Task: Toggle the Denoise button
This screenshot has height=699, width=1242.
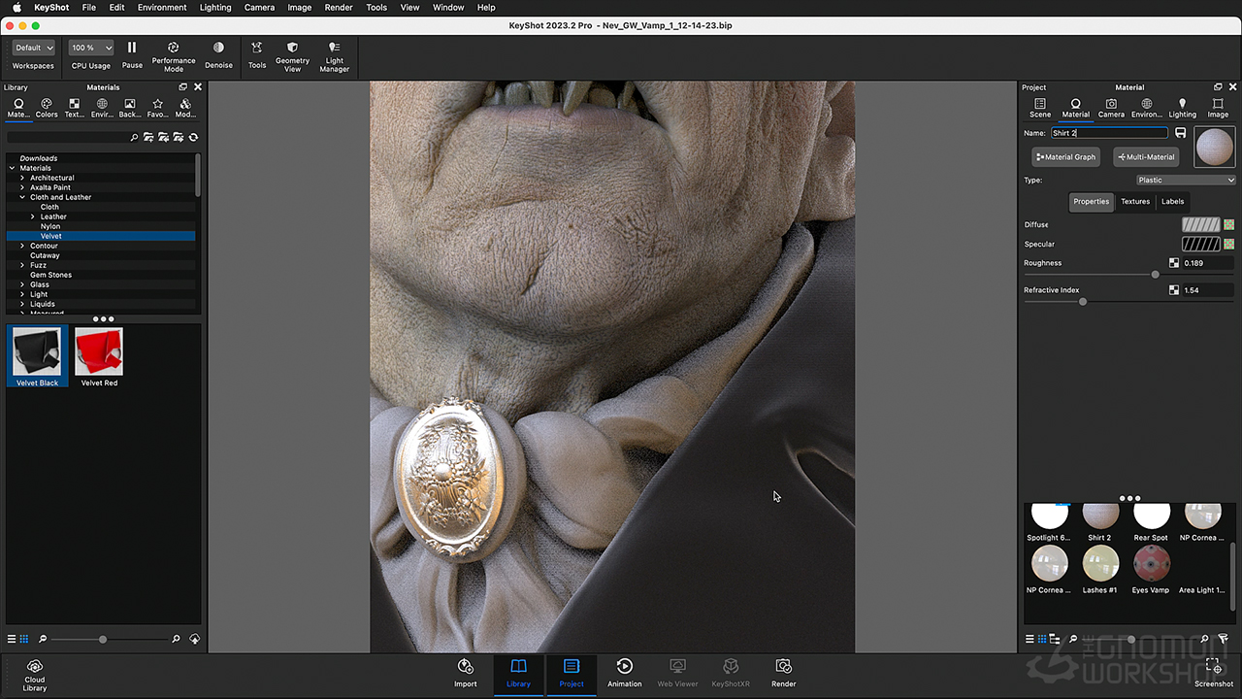Action: point(218,48)
